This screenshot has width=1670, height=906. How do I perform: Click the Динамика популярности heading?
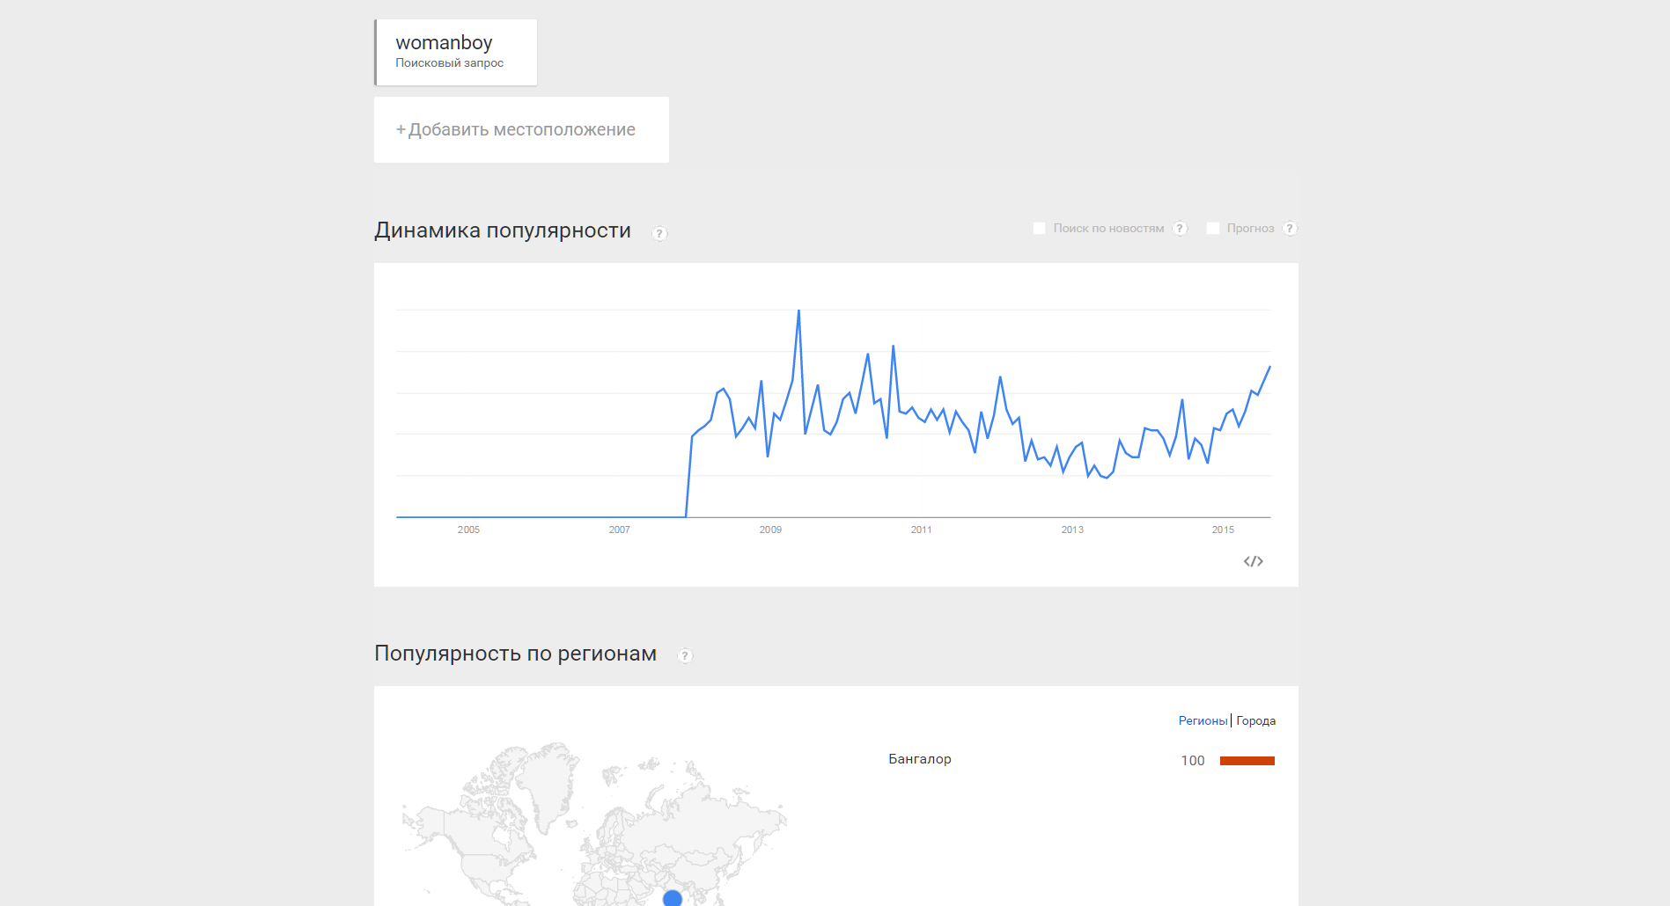click(x=503, y=230)
